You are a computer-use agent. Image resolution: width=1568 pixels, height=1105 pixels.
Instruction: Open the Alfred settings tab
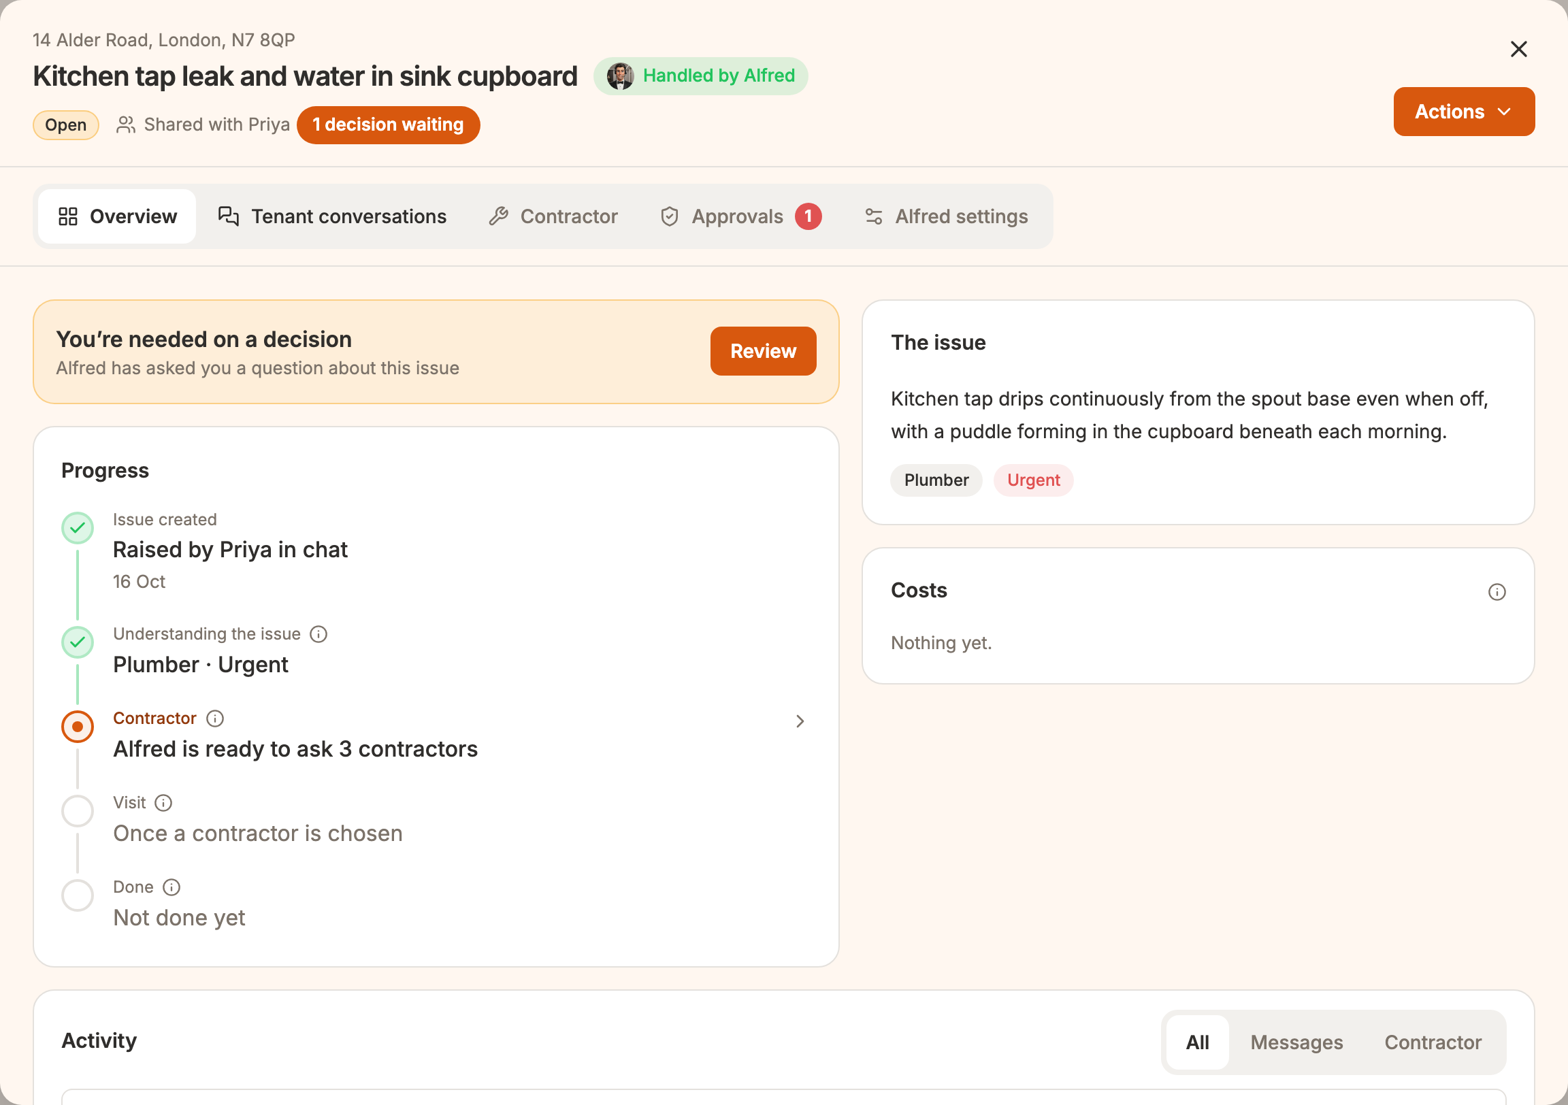pos(946,216)
